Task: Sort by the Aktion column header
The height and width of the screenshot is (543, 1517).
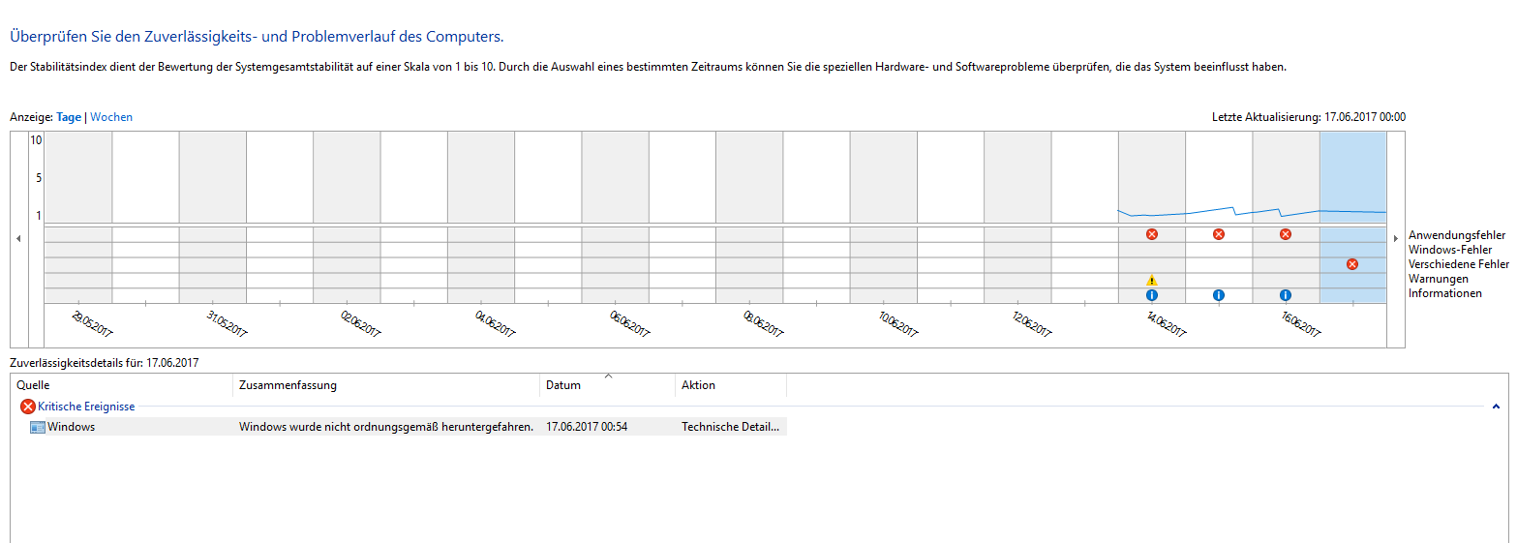Action: [x=731, y=385]
